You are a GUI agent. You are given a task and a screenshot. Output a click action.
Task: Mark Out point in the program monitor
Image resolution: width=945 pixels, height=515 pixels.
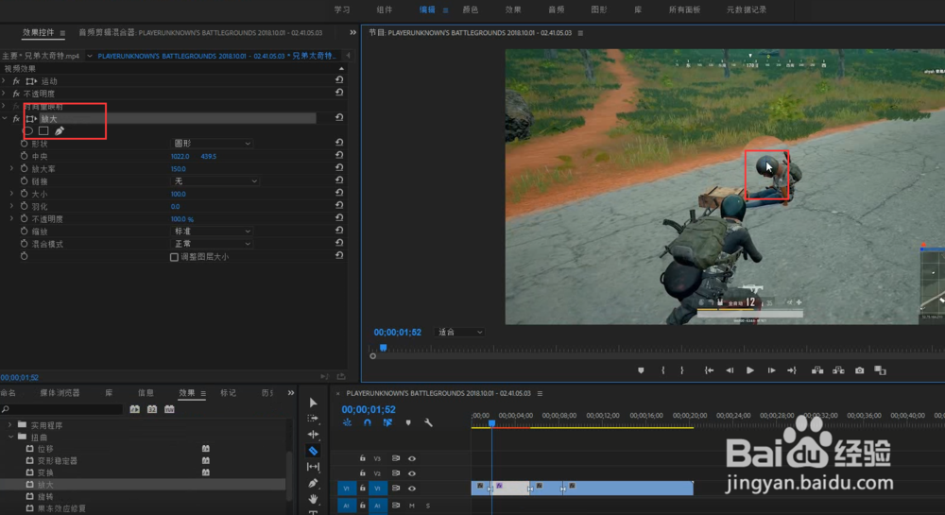682,370
